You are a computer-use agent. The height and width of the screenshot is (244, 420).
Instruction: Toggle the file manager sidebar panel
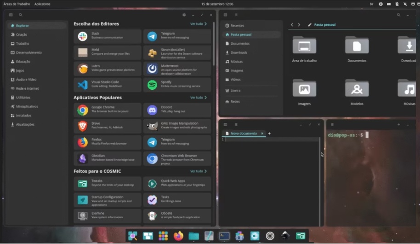click(225, 15)
